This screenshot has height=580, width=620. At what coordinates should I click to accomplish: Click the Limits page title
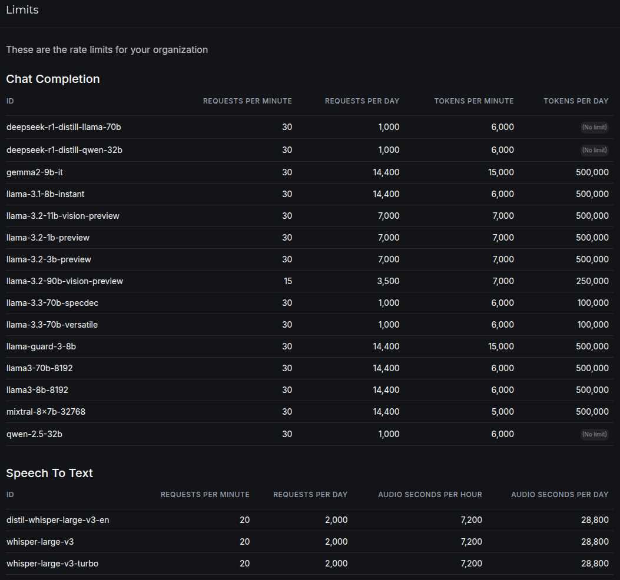coord(22,10)
